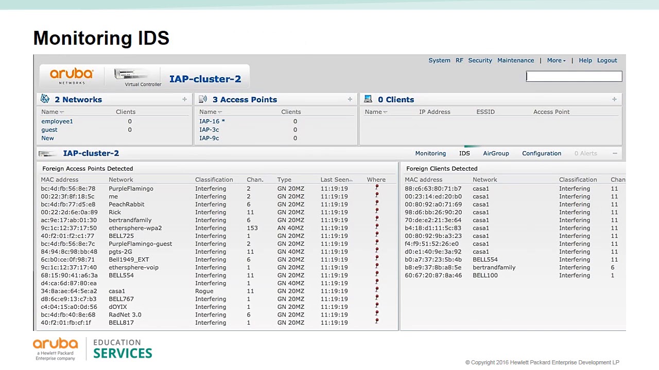Click the Virtual Controller device icon
Image resolution: width=659 pixels, height=370 pixels.
[x=131, y=75]
